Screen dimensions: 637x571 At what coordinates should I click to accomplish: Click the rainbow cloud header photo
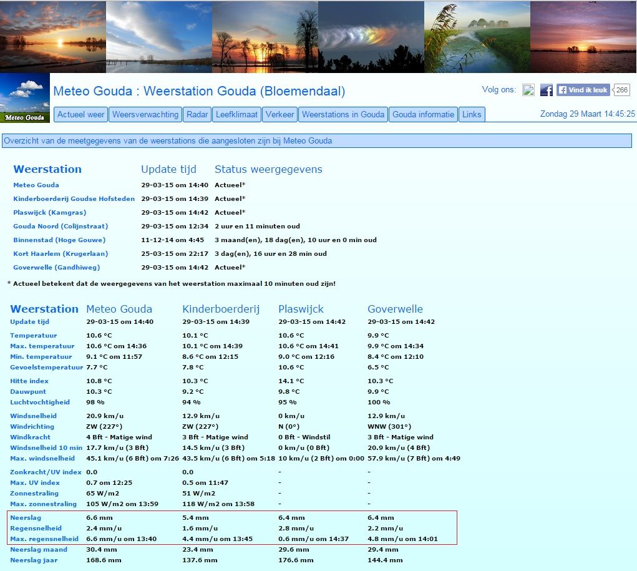371,37
